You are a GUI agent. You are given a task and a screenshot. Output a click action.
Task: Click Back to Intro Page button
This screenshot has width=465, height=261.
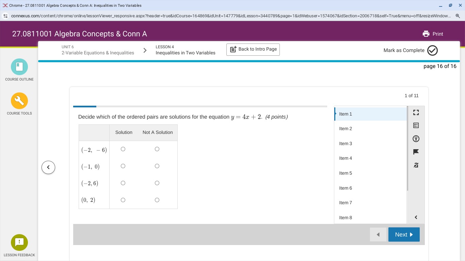click(x=253, y=50)
